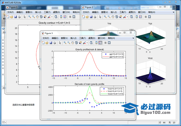Click the Vyz surface plot in Figure 2
The height and width of the screenshot is (126, 181).
(x=151, y=37)
